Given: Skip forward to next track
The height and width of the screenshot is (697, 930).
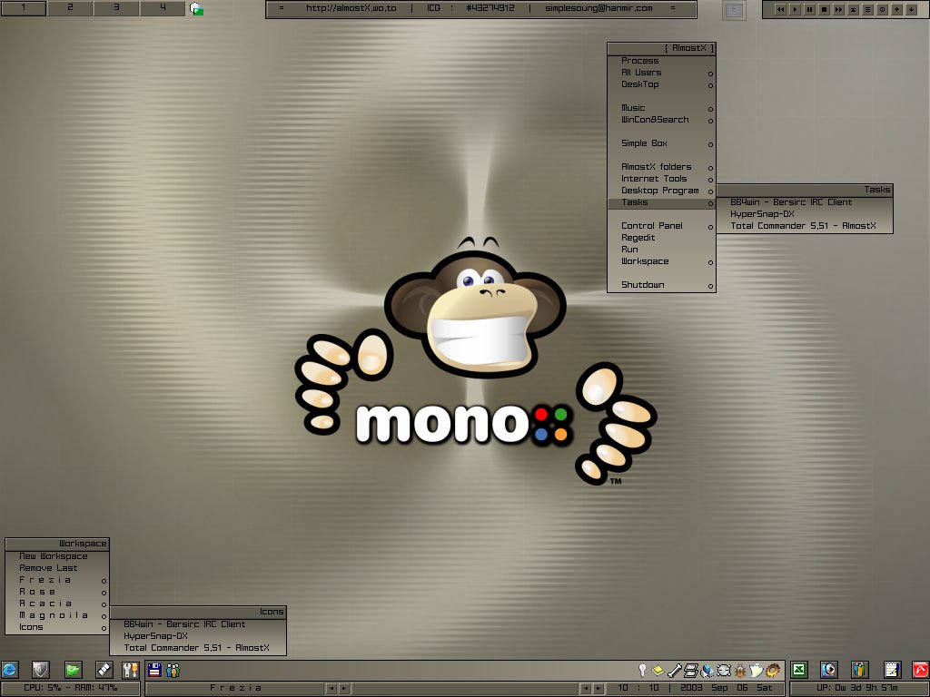Looking at the screenshot, I should 838,9.
